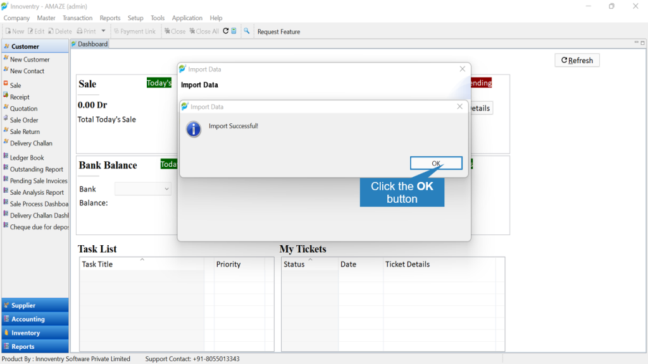The image size is (648, 364).
Task: Open Quotation entry in the sidebar
Action: click(23, 109)
